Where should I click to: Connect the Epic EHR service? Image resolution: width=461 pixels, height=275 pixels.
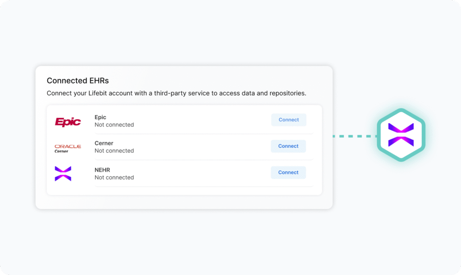click(289, 120)
